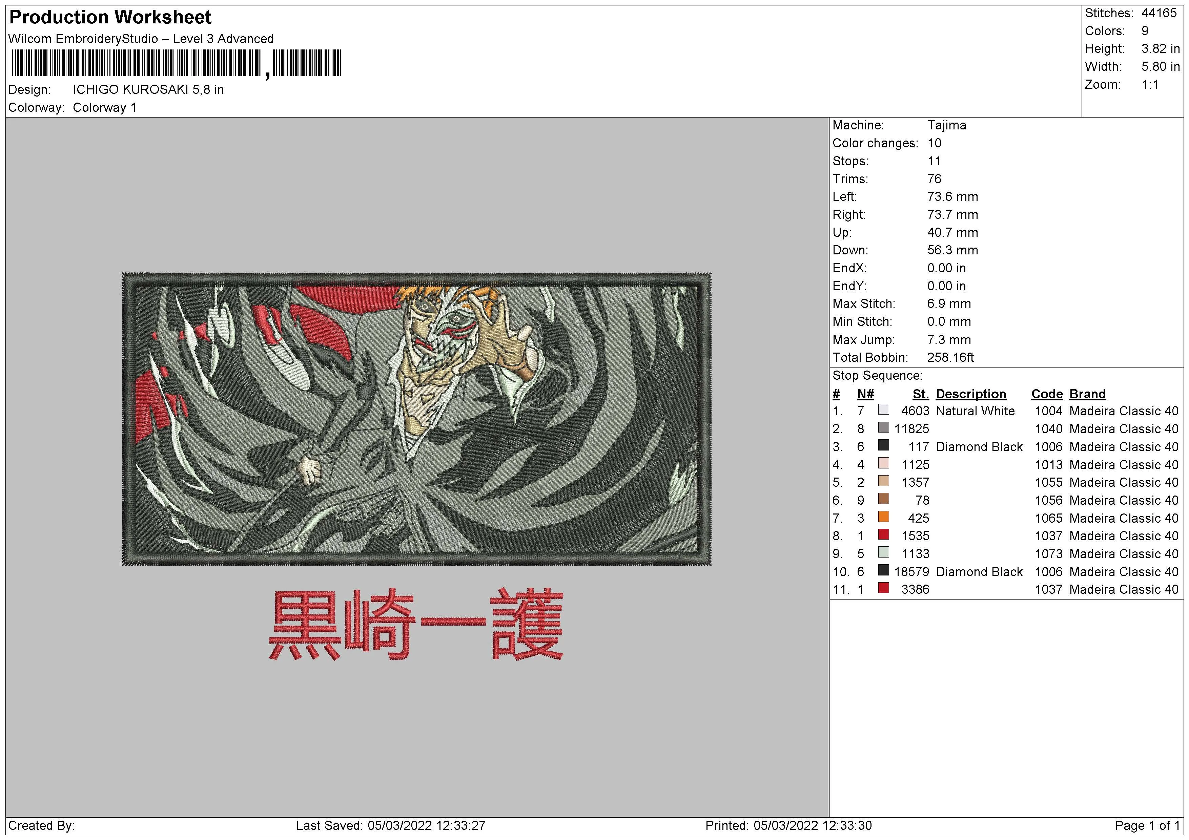This screenshot has width=1189, height=840.
Task: Click 'Diamond Black' description in row 10
Action: pyautogui.click(x=979, y=571)
